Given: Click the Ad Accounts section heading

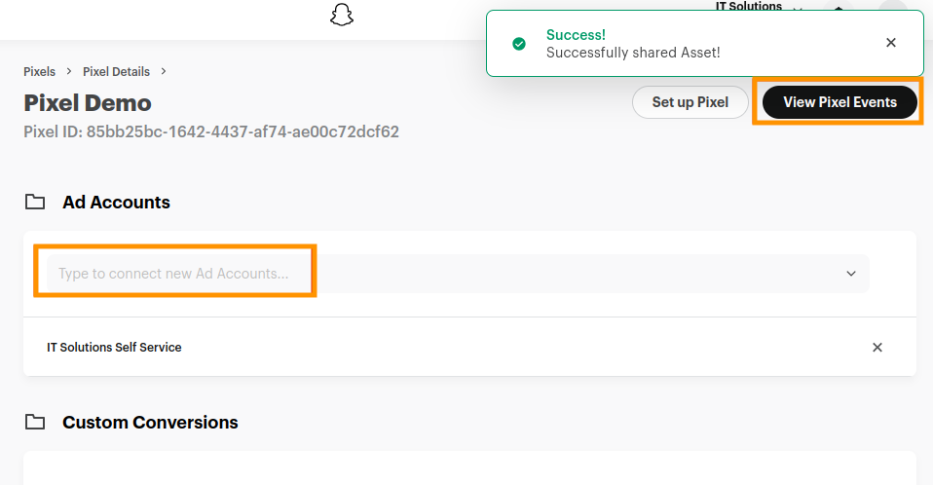Looking at the screenshot, I should tap(116, 203).
